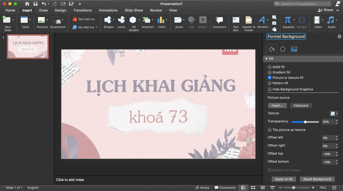Expand the My Add-ins dropdown arrow
This screenshot has height=191, width=343.
coord(96,27)
